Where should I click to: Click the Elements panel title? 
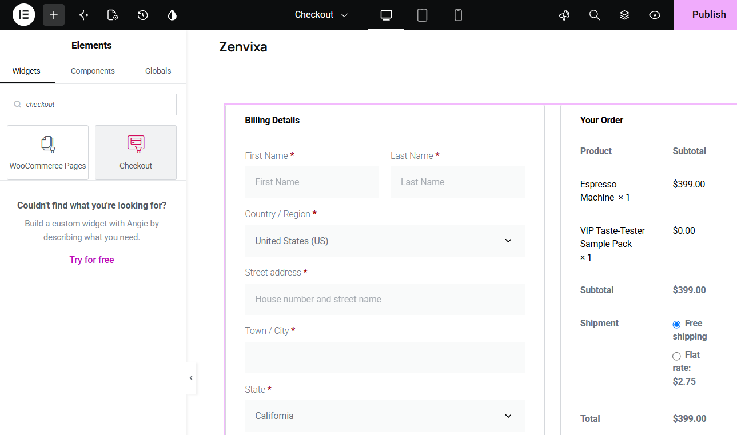pyautogui.click(x=91, y=45)
